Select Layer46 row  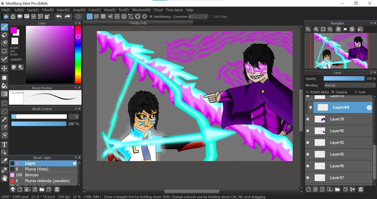coord(339,166)
